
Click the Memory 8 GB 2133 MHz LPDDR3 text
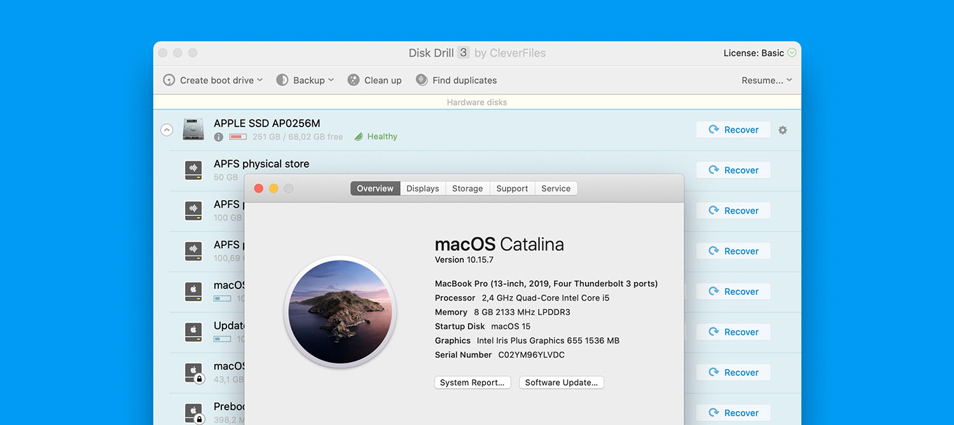502,313
